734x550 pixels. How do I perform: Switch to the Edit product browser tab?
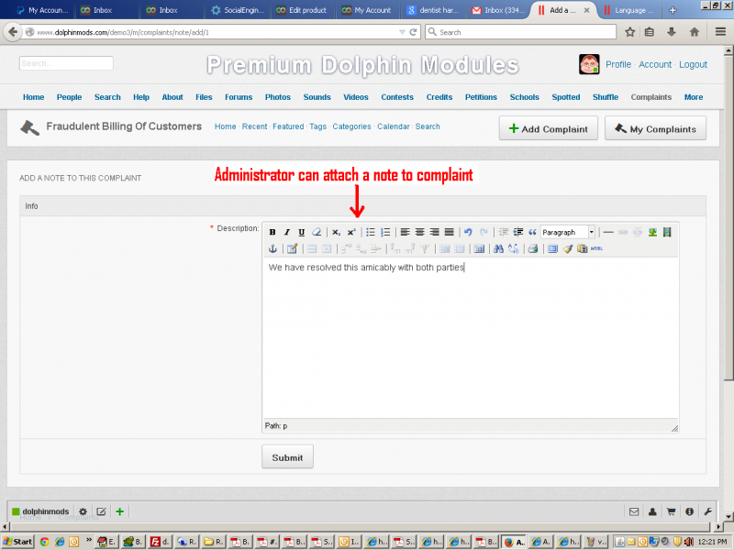[303, 10]
